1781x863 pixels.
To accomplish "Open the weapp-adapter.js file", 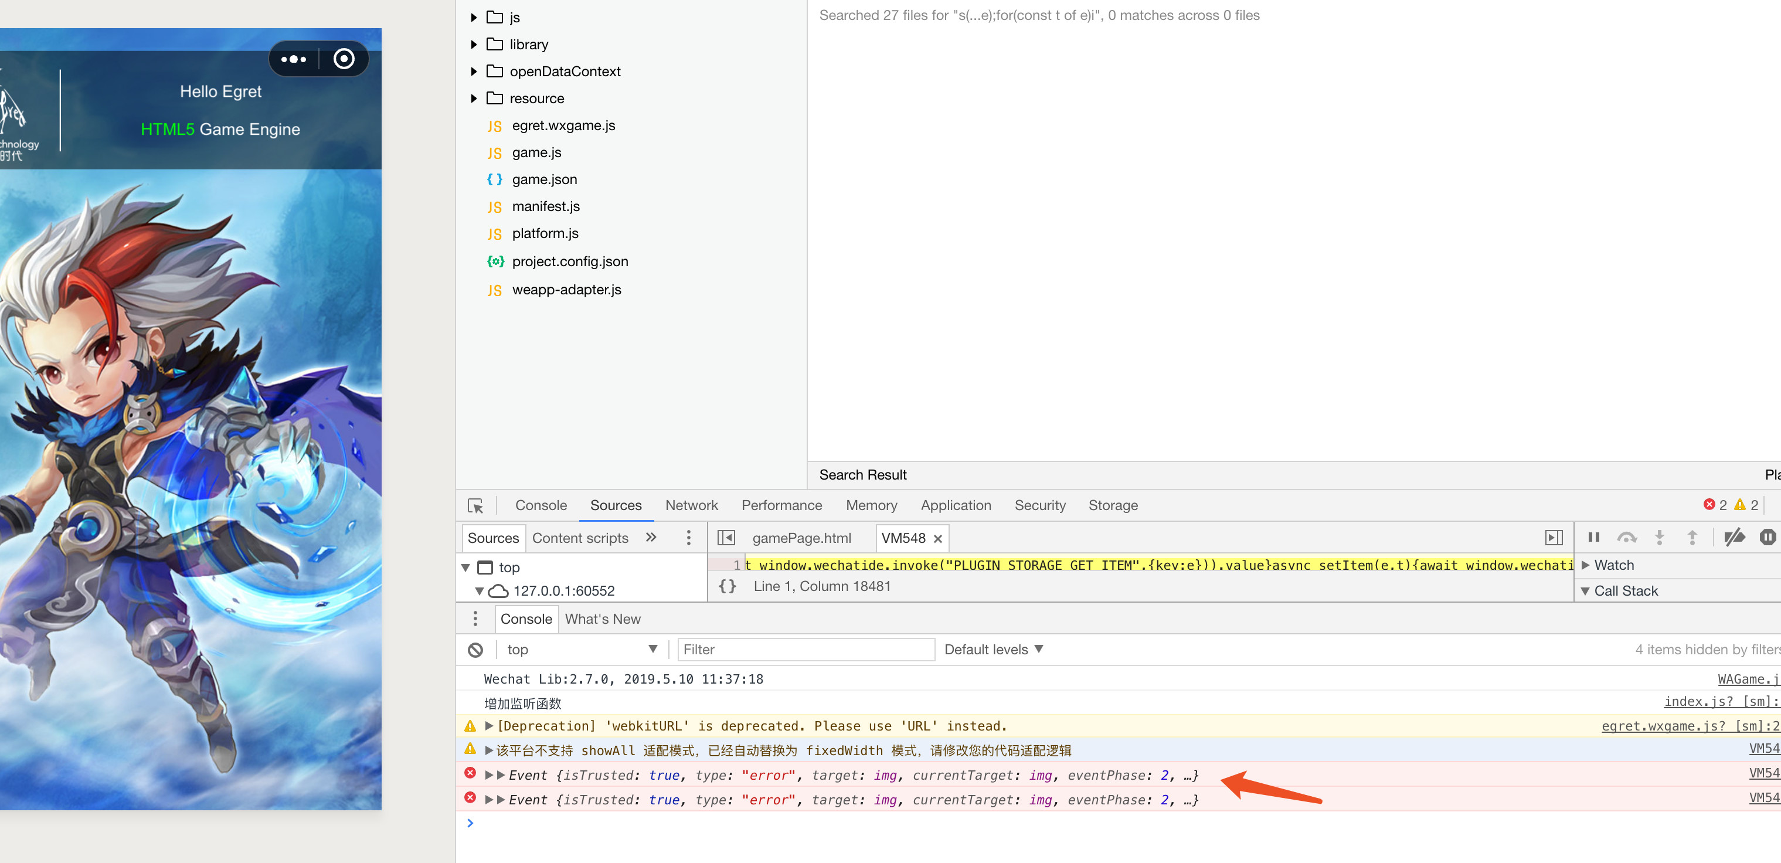I will point(566,290).
